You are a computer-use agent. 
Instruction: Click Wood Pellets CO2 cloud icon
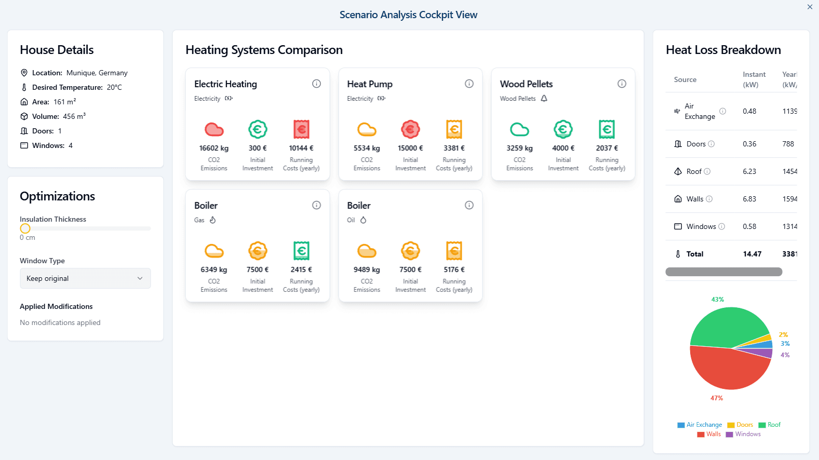point(519,129)
